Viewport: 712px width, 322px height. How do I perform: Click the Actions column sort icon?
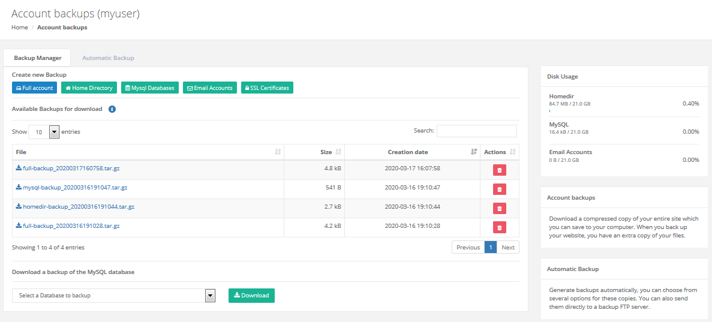tap(513, 152)
